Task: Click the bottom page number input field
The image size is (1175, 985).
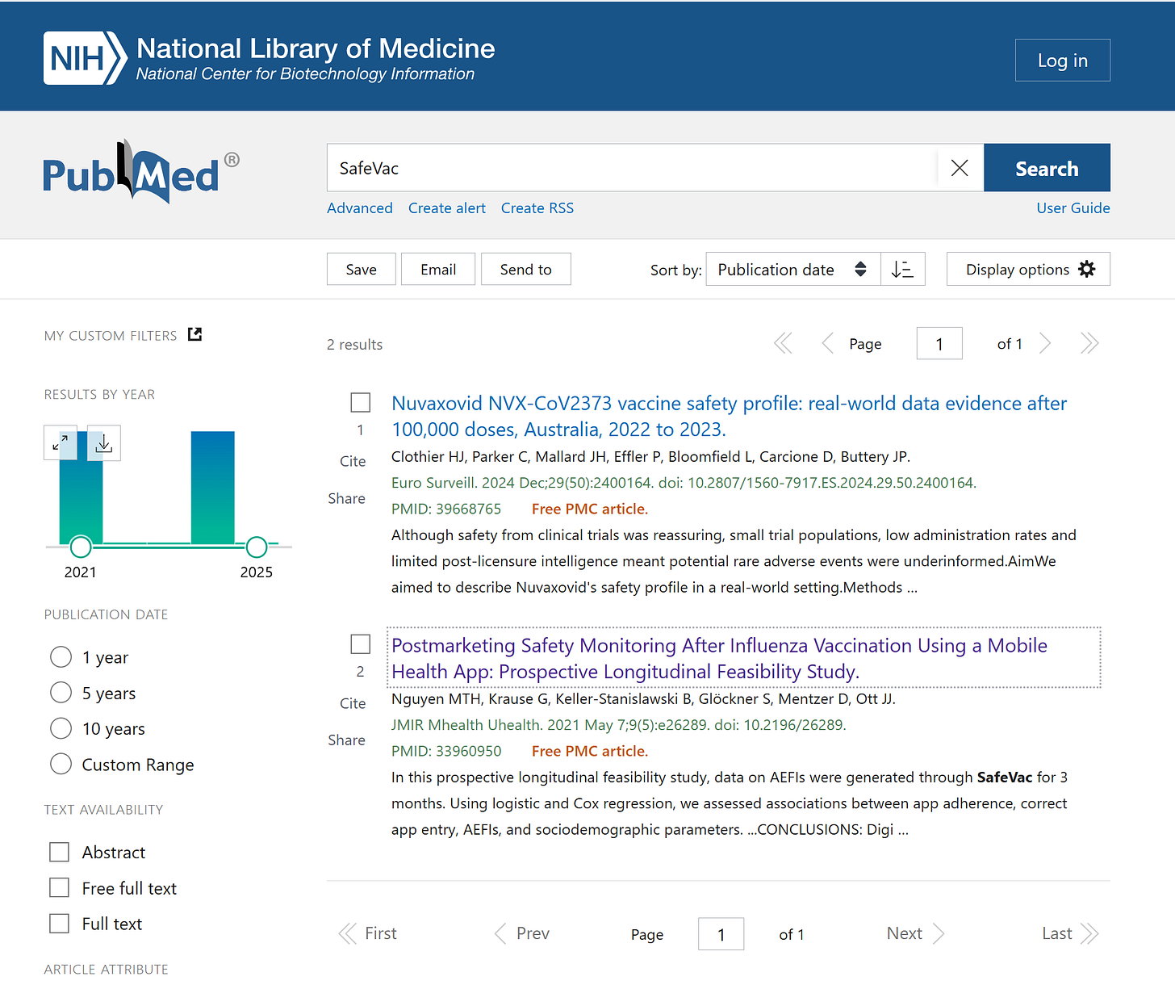Action: (x=721, y=934)
